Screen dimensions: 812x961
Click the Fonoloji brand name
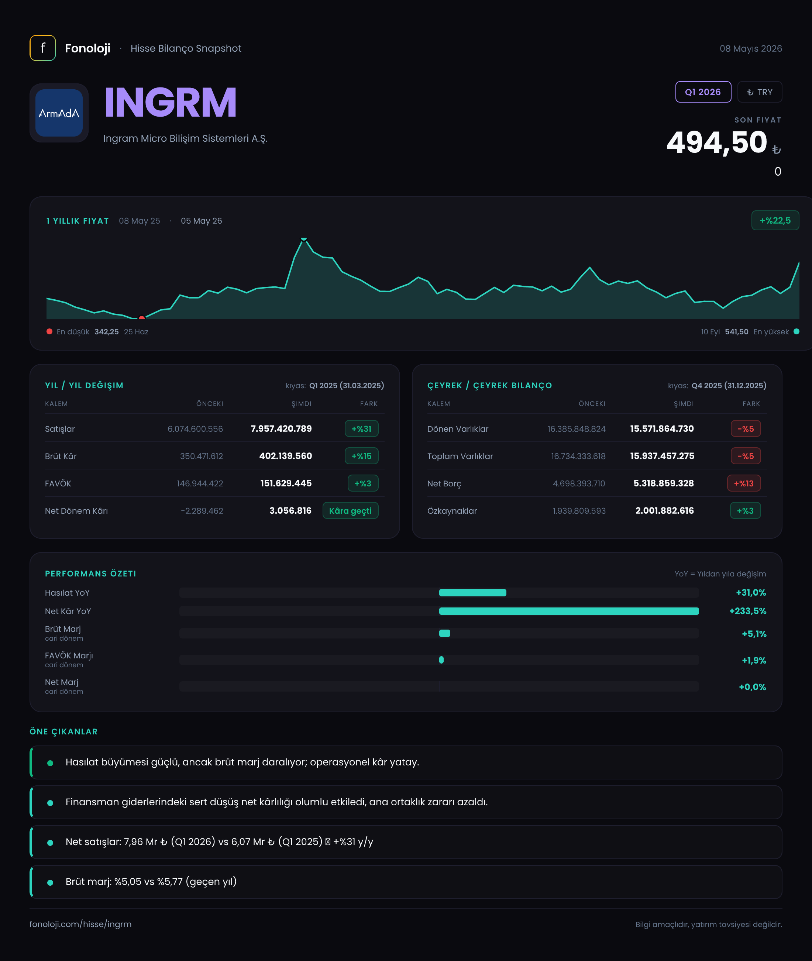click(87, 48)
